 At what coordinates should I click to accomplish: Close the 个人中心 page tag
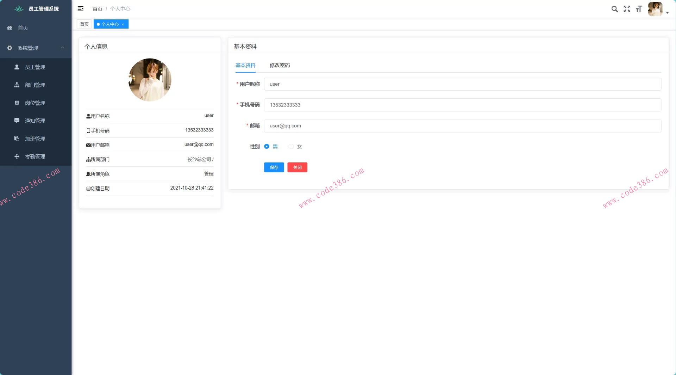pyautogui.click(x=123, y=24)
